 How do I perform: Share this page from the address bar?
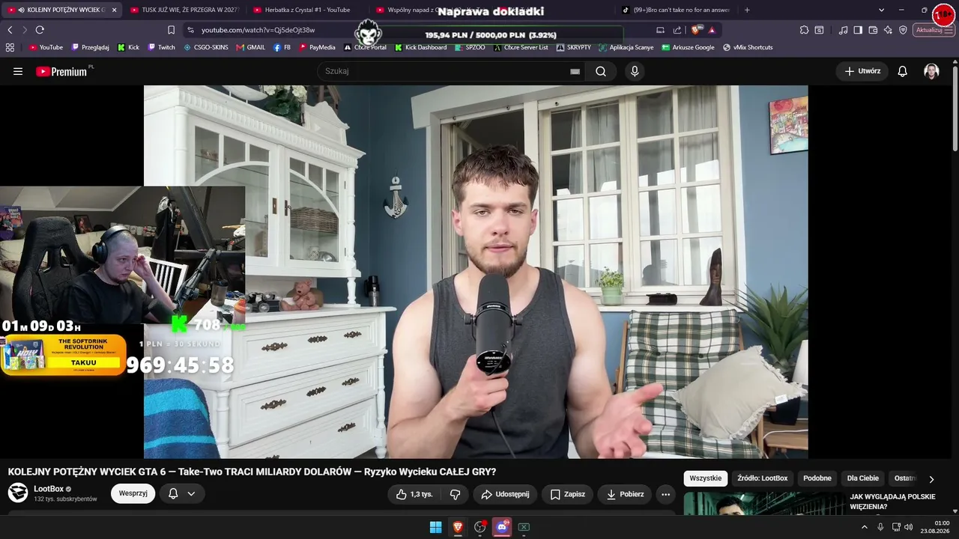[677, 30]
